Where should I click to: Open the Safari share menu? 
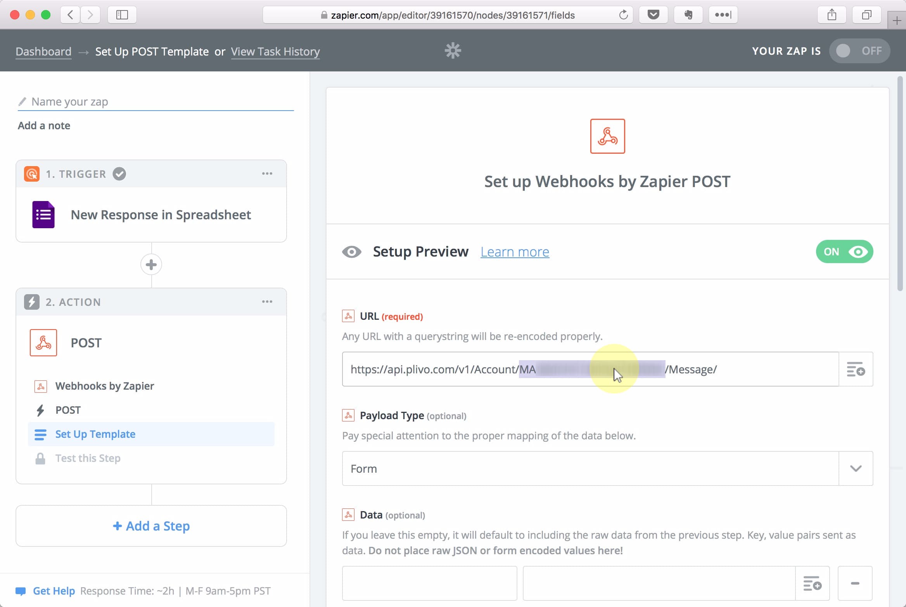[832, 15]
